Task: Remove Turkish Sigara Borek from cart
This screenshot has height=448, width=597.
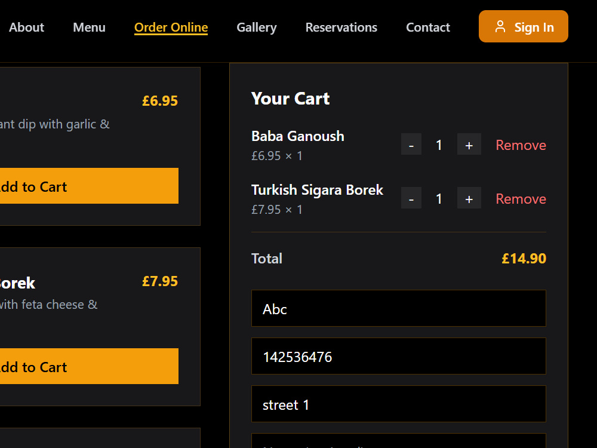Action: pyautogui.click(x=521, y=199)
